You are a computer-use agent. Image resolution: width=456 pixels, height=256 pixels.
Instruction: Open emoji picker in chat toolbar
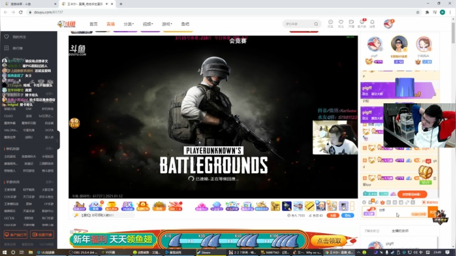point(364,202)
